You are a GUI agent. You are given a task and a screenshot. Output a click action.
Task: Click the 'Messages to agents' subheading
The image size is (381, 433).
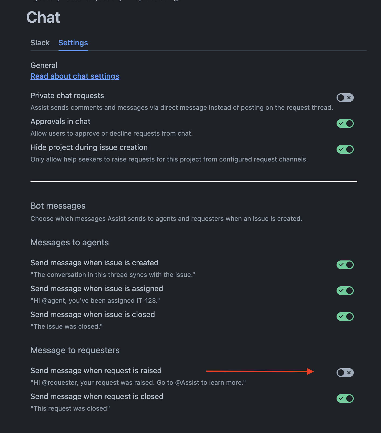(x=70, y=242)
